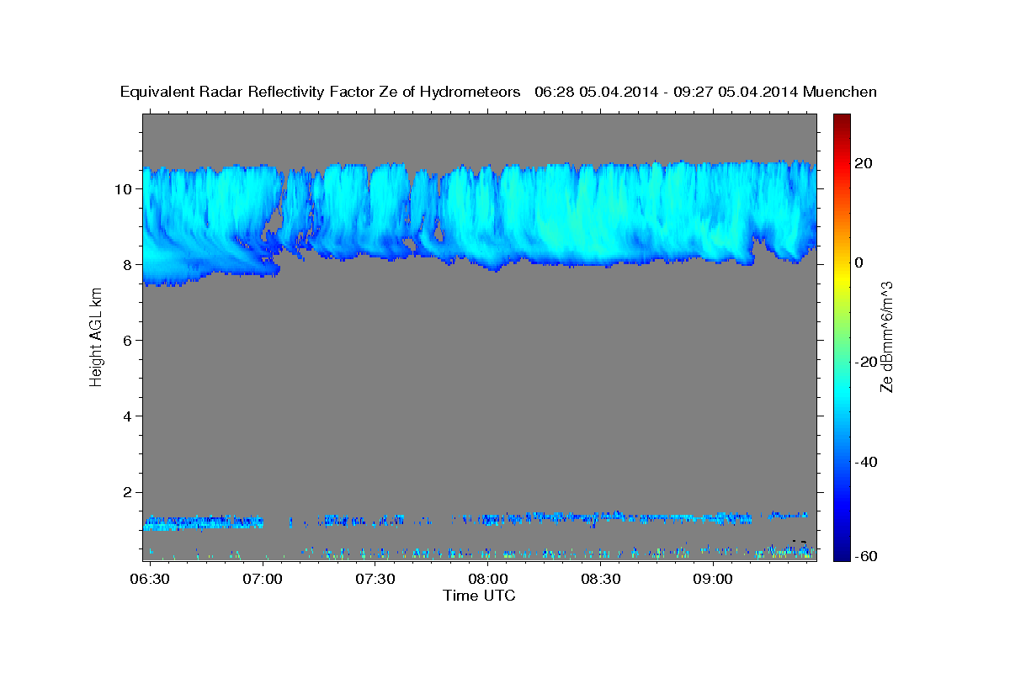
Task: Click the colorbar label 'Ze dBmm^6/m^3'
Action: pos(885,336)
